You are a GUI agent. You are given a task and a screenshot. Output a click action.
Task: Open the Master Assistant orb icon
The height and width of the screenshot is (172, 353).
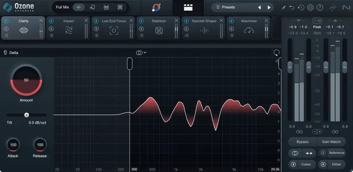pyautogui.click(x=157, y=8)
